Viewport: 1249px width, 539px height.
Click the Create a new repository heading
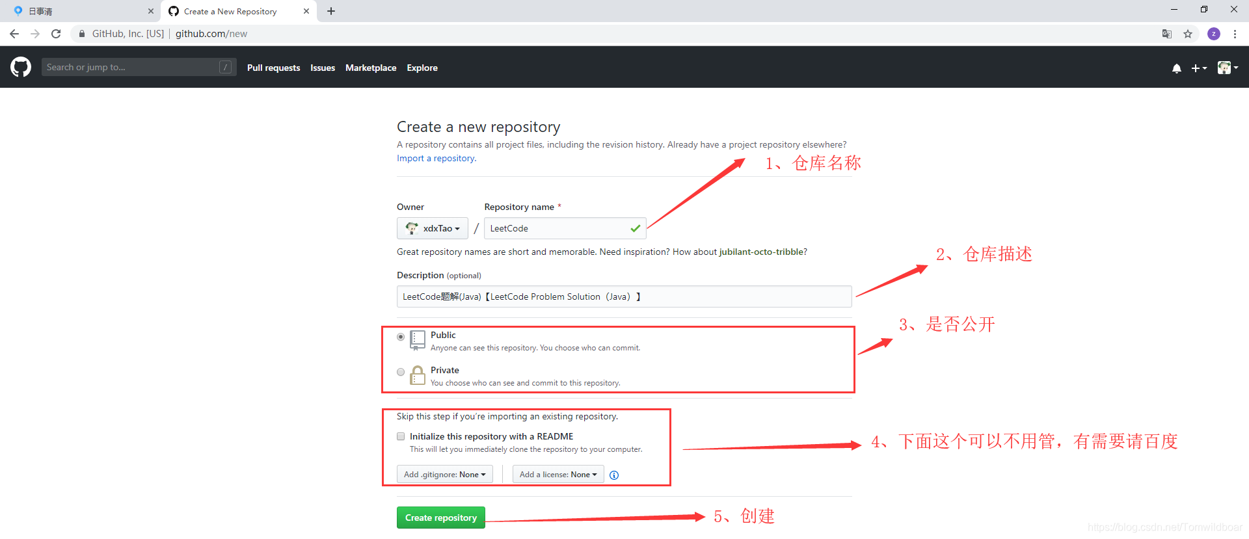tap(479, 127)
